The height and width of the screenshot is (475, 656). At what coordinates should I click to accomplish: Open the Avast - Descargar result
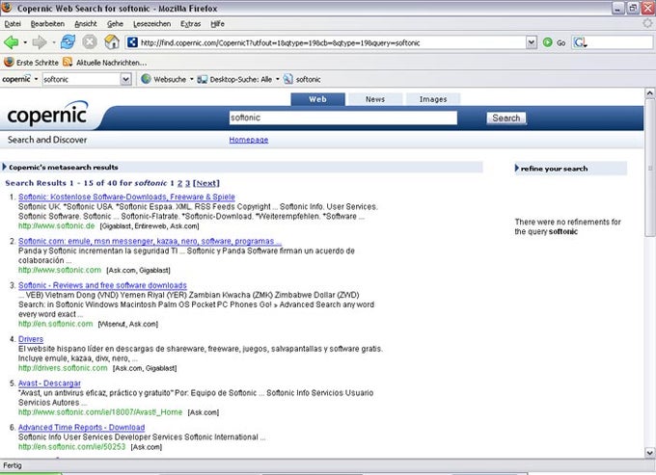(49, 383)
